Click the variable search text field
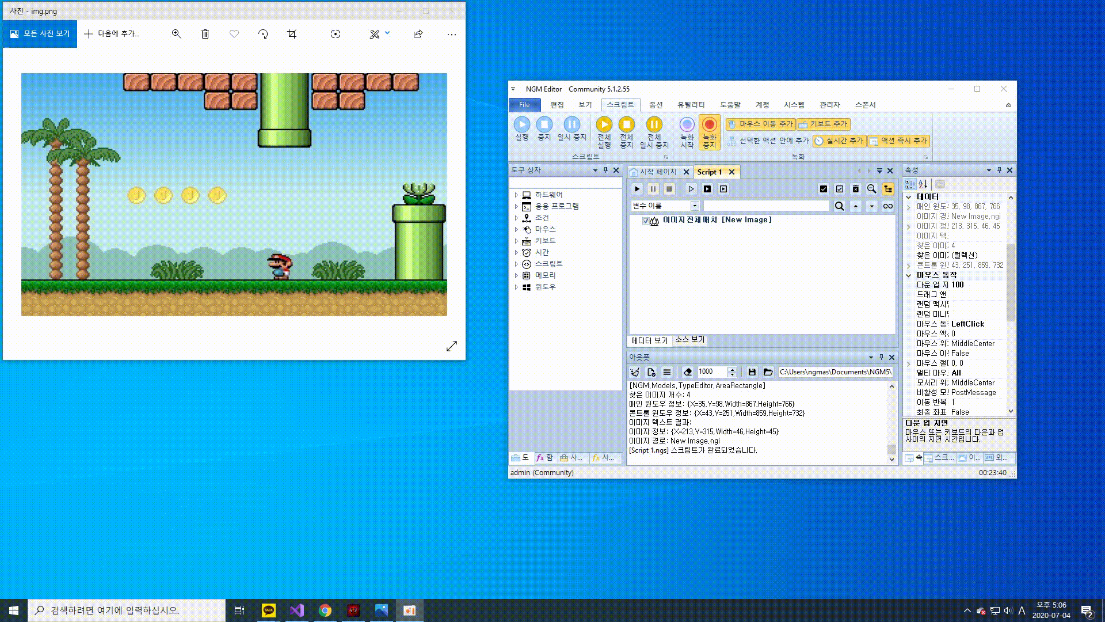The image size is (1105, 622). tap(766, 206)
